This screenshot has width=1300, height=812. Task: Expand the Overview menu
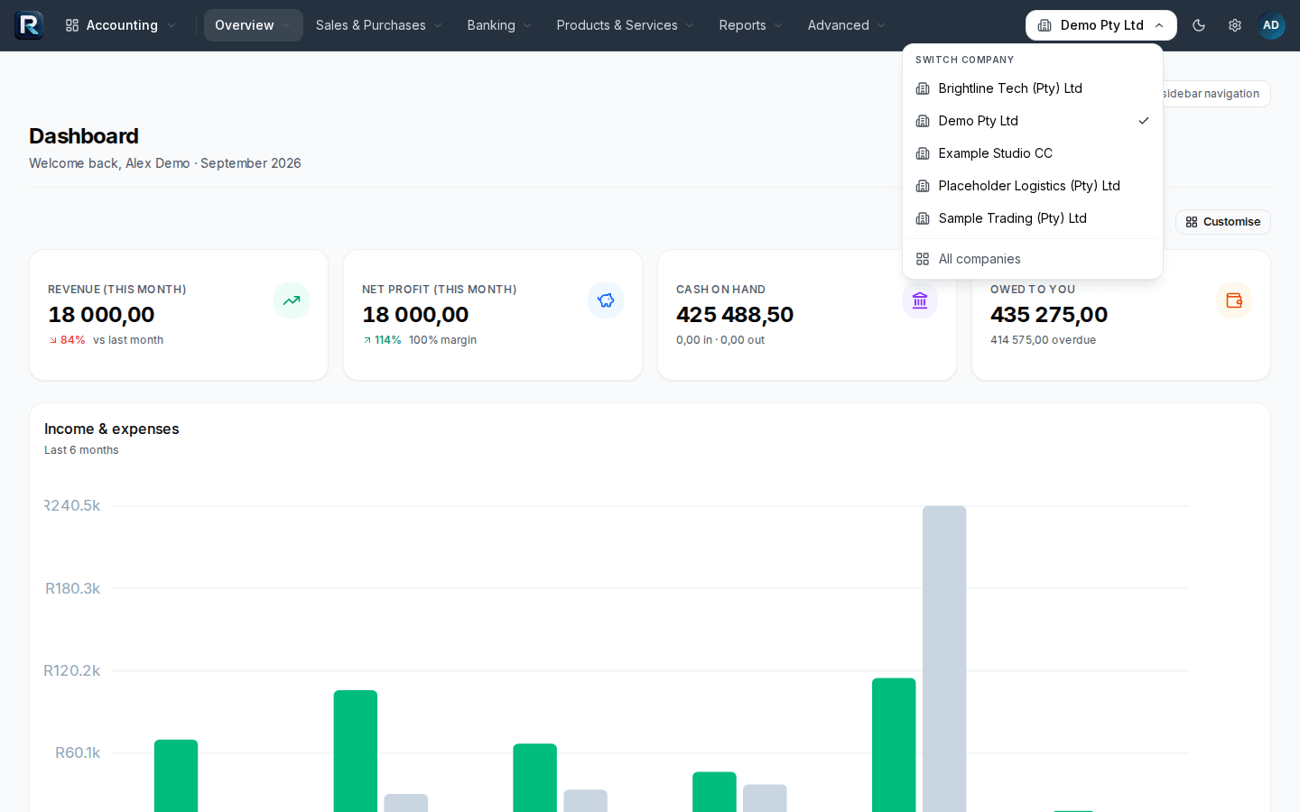[253, 25]
